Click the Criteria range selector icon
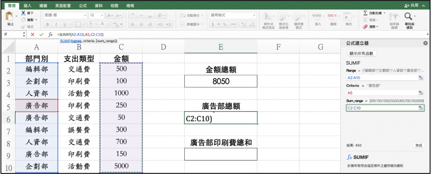This screenshot has height=174, width=431. [421, 93]
